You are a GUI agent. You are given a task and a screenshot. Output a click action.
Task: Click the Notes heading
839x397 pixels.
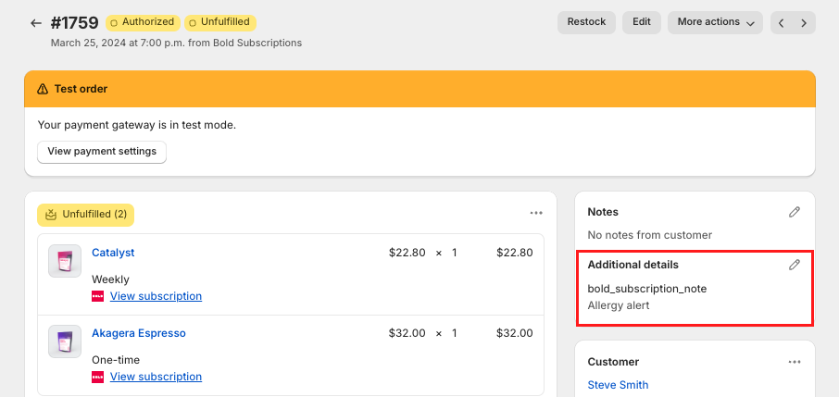click(603, 212)
